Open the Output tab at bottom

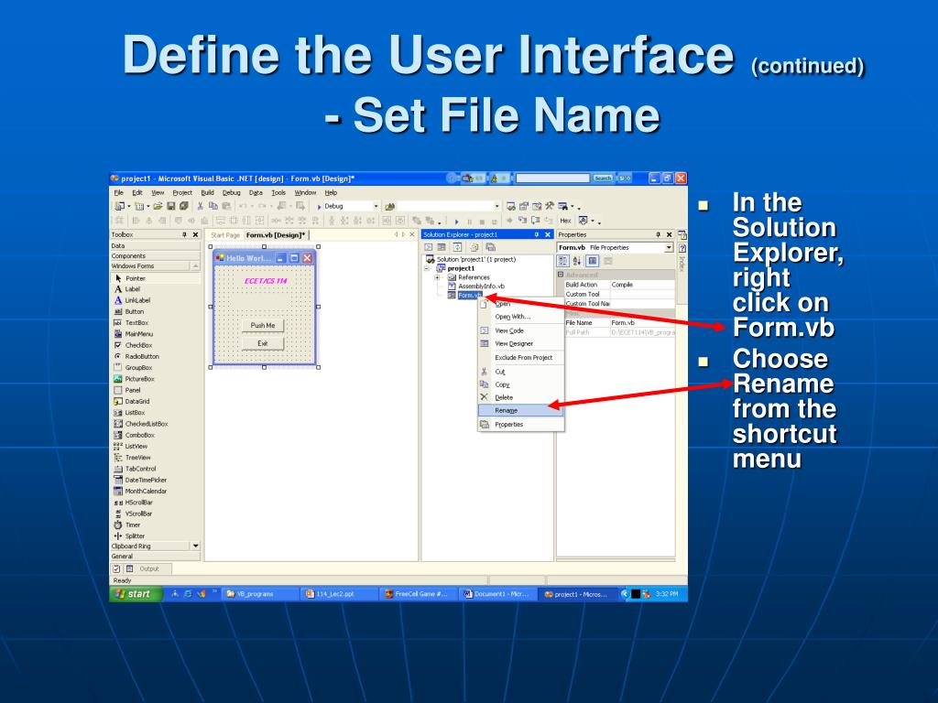pos(149,568)
